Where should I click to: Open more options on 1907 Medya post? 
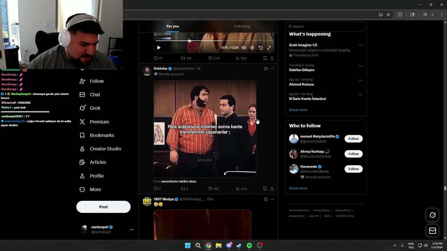tap(272, 199)
